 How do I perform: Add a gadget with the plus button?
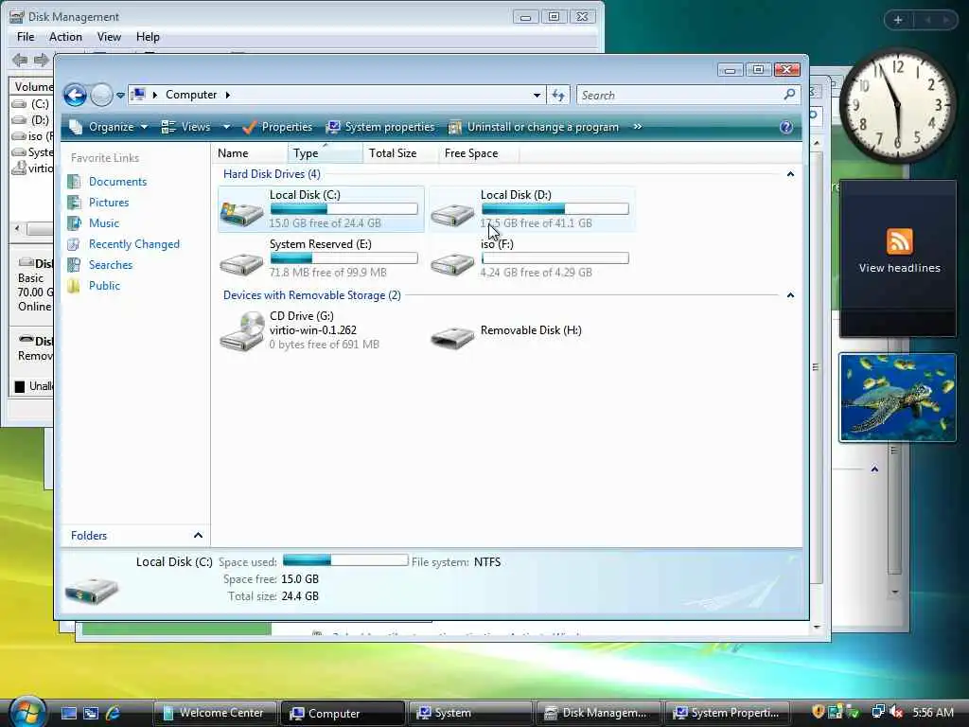(x=898, y=20)
